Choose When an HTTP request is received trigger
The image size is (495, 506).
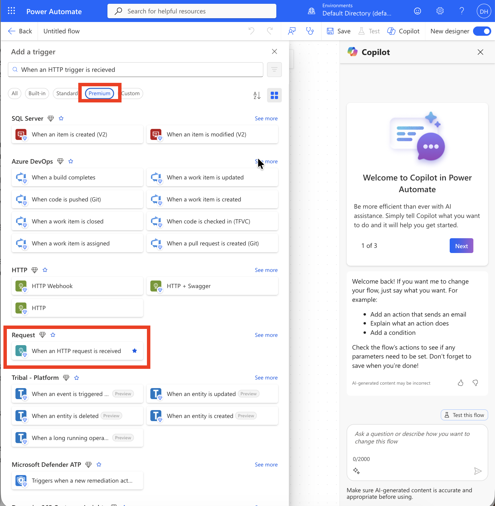pyautogui.click(x=76, y=351)
